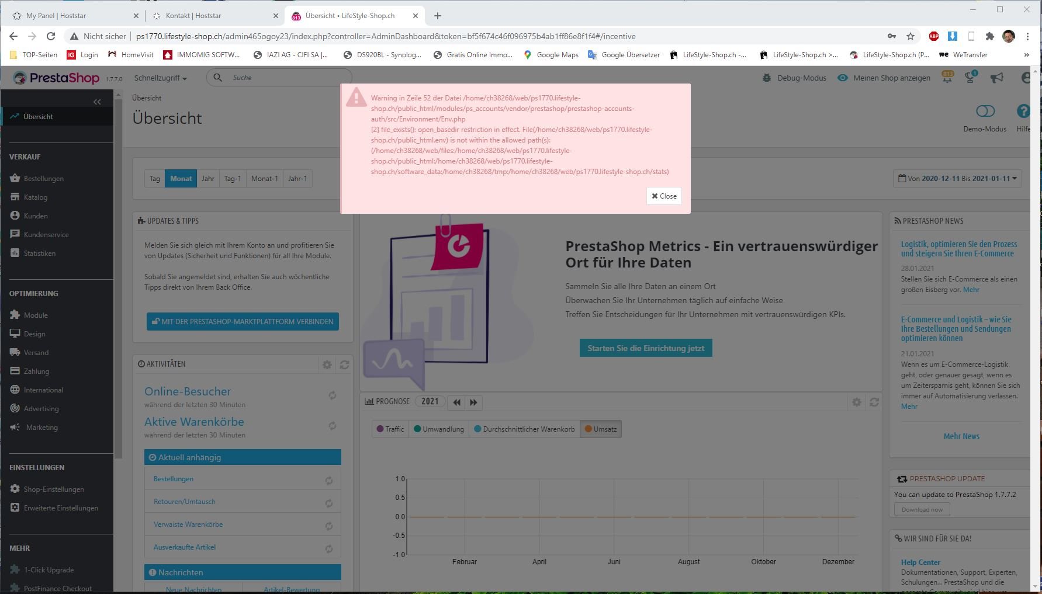Image resolution: width=1042 pixels, height=594 pixels.
Task: Toggle the Demo-Modus switch
Action: pyautogui.click(x=985, y=111)
